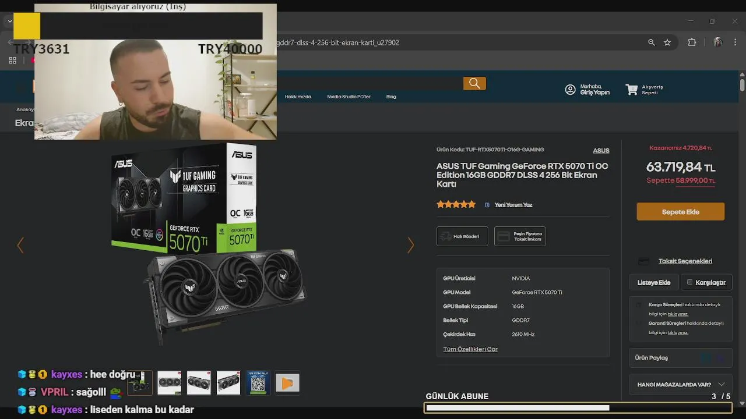The width and height of the screenshot is (746, 419).
Task: Open the bookmarks apps grid icon
Action: tap(13, 60)
